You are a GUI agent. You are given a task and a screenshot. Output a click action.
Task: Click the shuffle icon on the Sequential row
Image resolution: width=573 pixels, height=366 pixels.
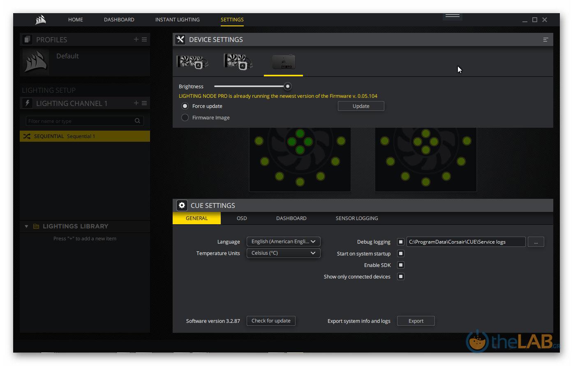click(27, 136)
